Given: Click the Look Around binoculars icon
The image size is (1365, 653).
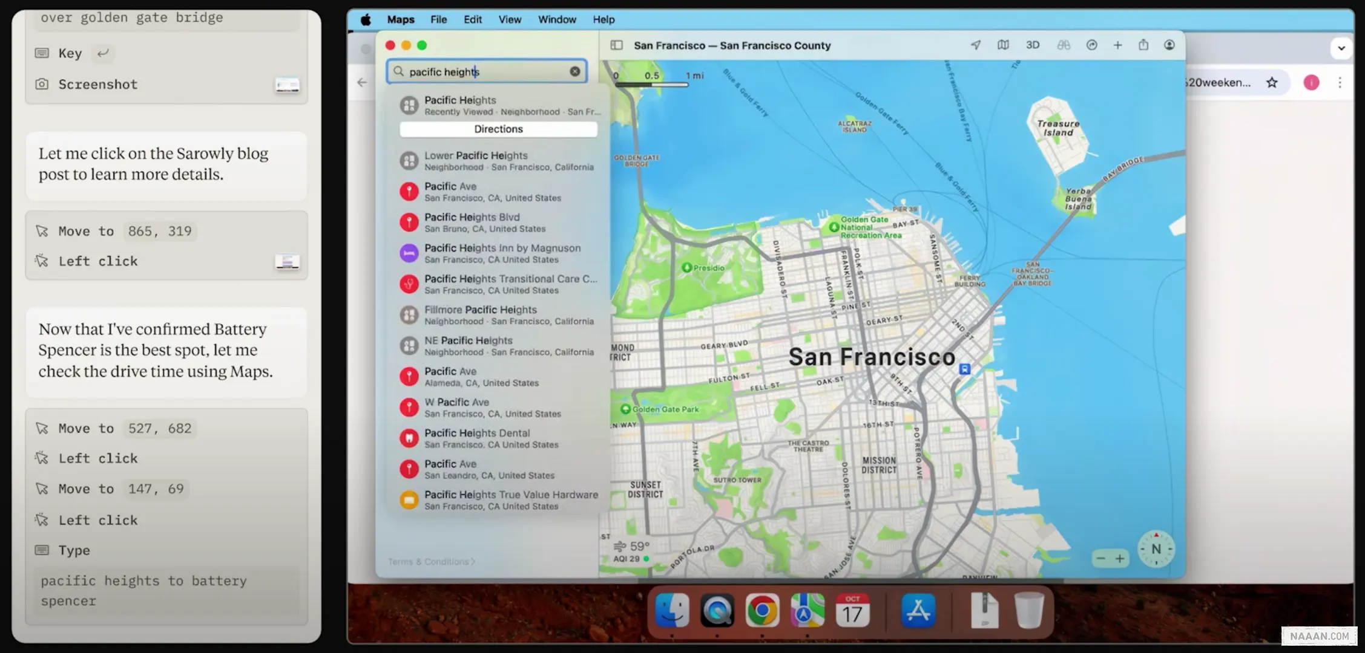Looking at the screenshot, I should (x=1064, y=45).
